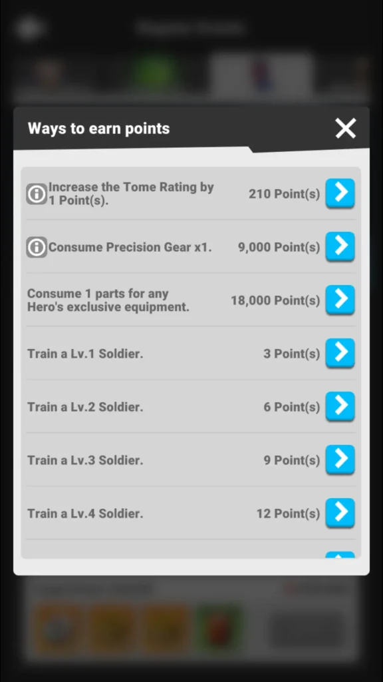Tap the 12 Point(s) reward label
This screenshot has height=682, width=383.
289,513
